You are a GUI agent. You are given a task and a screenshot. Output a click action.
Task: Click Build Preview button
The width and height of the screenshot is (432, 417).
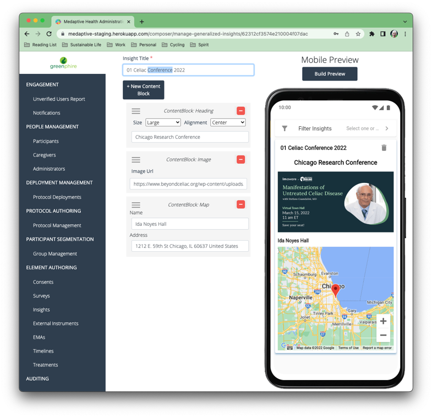pos(330,74)
